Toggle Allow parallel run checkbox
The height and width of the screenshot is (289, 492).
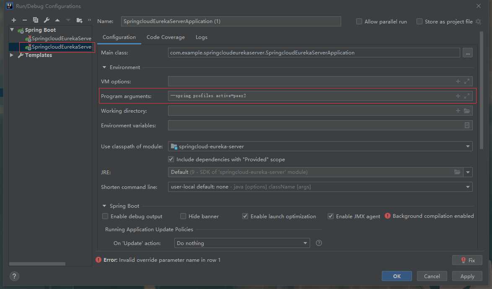click(x=359, y=22)
